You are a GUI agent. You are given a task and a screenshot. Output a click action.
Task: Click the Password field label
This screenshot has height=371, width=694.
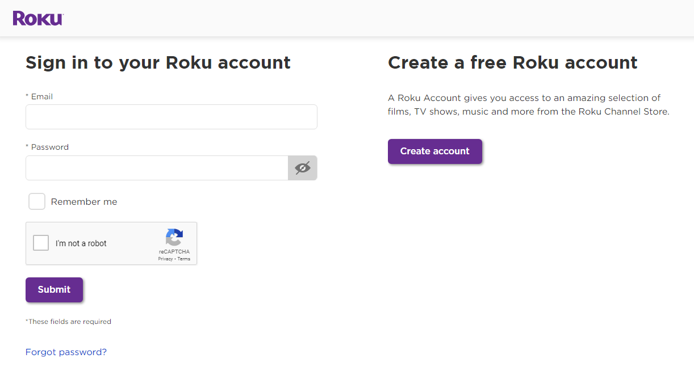coord(49,147)
